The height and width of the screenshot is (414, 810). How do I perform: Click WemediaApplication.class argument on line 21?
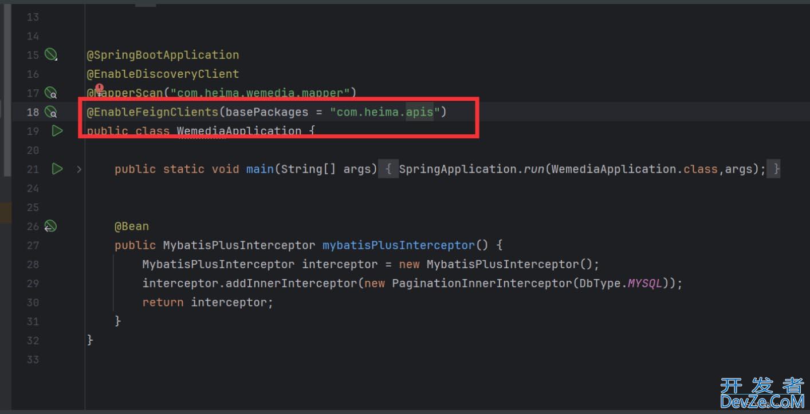[635, 169]
